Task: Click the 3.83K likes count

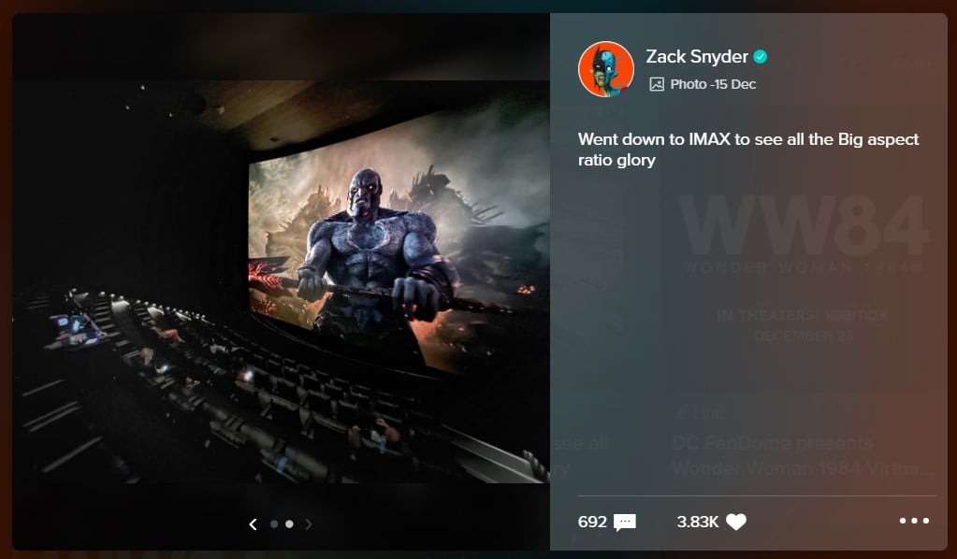Action: [697, 522]
